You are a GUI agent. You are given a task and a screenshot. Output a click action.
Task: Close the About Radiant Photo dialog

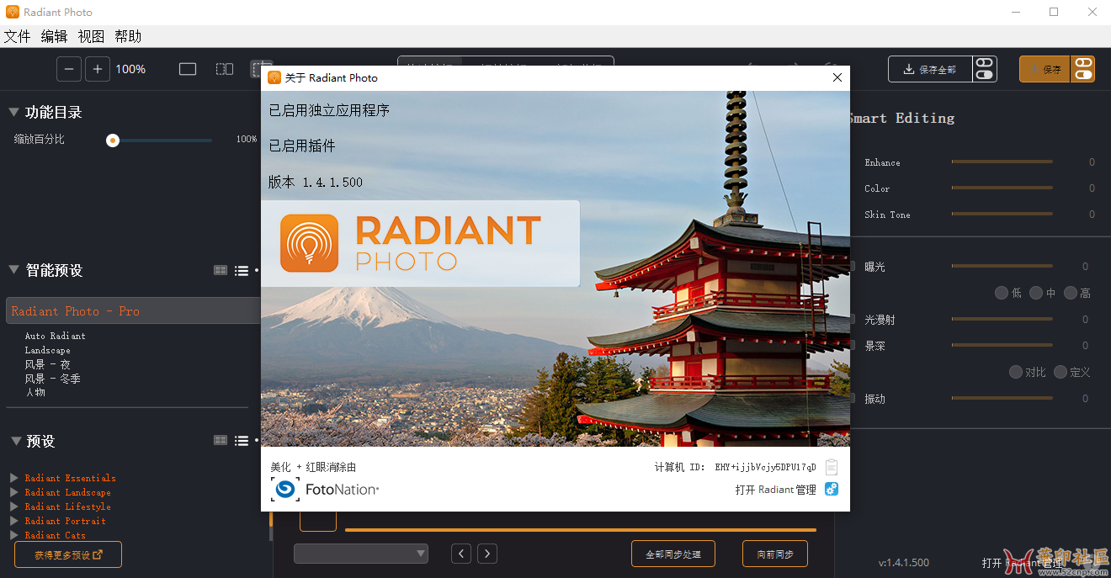coord(837,77)
